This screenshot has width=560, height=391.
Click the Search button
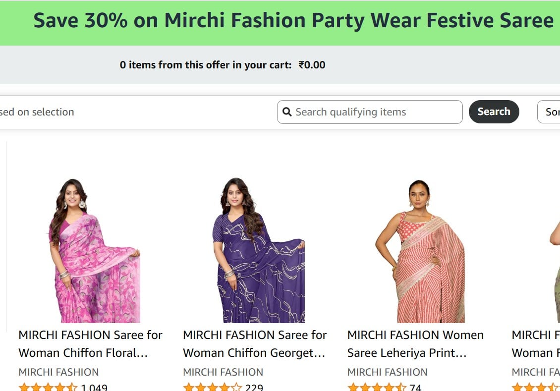tap(494, 112)
